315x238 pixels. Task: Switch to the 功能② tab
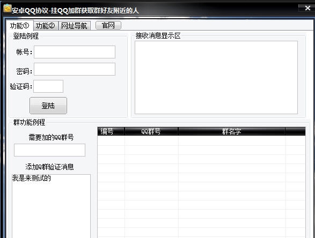tap(46, 26)
